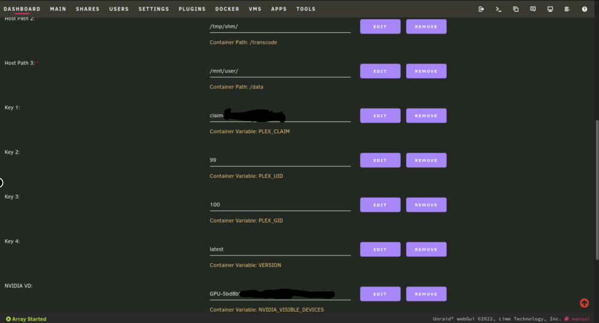Click the page vertical scrollbar thumb
The width and height of the screenshot is (599, 323).
point(597,190)
